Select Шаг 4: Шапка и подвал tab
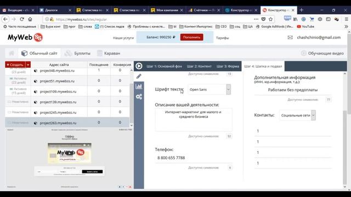 263,66
